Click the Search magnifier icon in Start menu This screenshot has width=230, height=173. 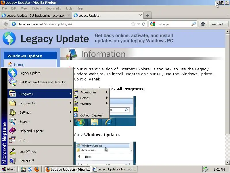[x=13, y=121]
